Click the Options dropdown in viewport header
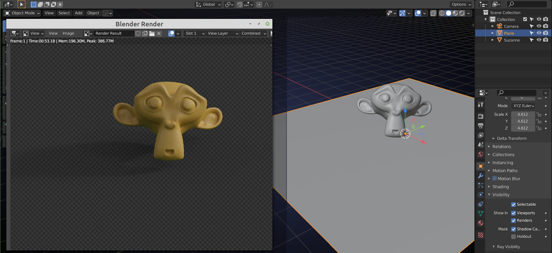Viewport: 552px width, 253px height. tap(461, 5)
